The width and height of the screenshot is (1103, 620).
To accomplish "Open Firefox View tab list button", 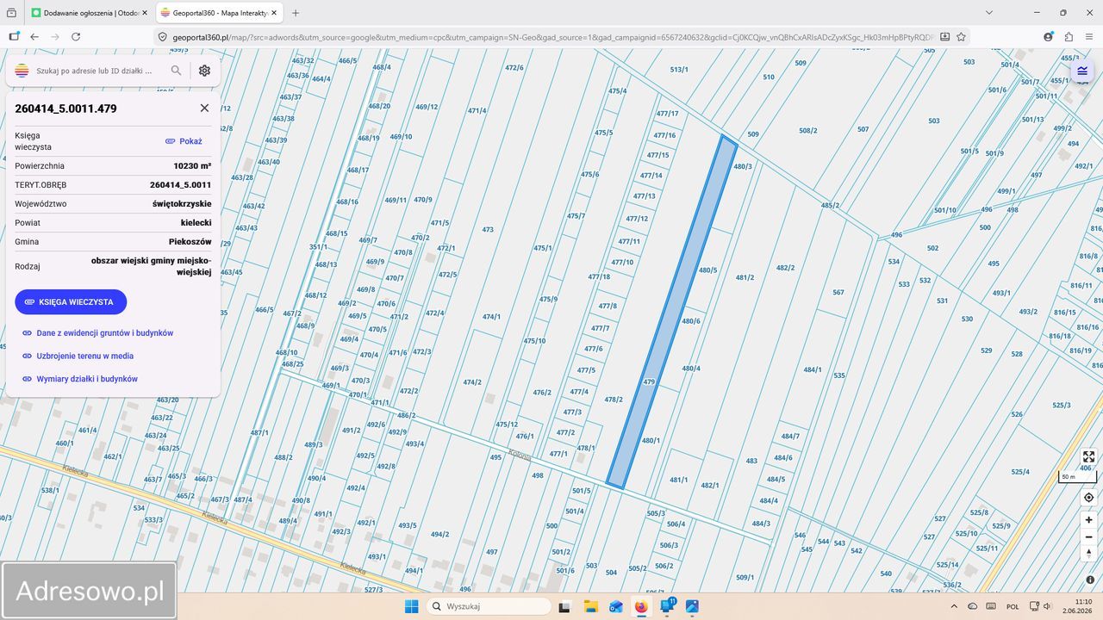I will tap(11, 13).
